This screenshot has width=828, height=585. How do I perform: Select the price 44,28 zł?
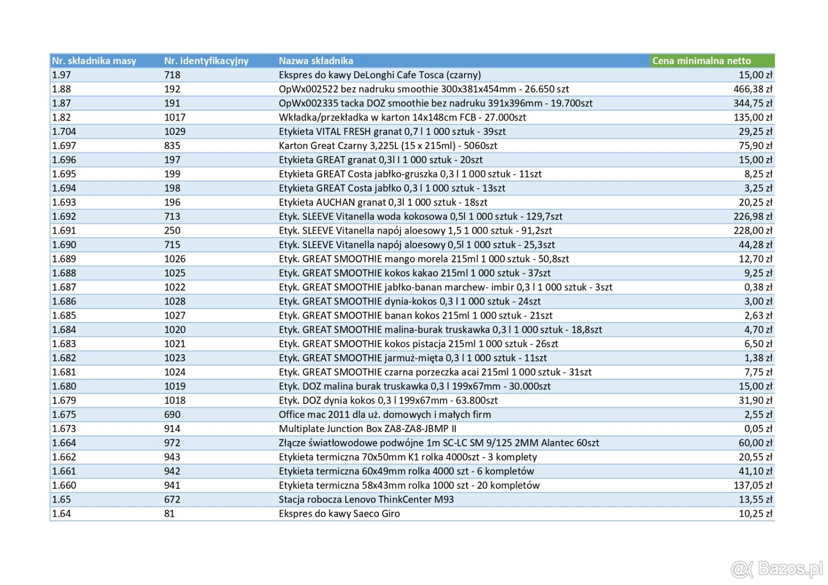click(756, 245)
